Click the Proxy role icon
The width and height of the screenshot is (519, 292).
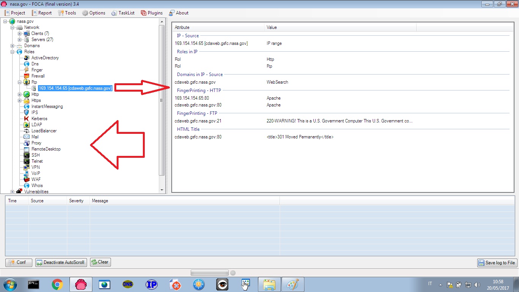click(x=27, y=143)
